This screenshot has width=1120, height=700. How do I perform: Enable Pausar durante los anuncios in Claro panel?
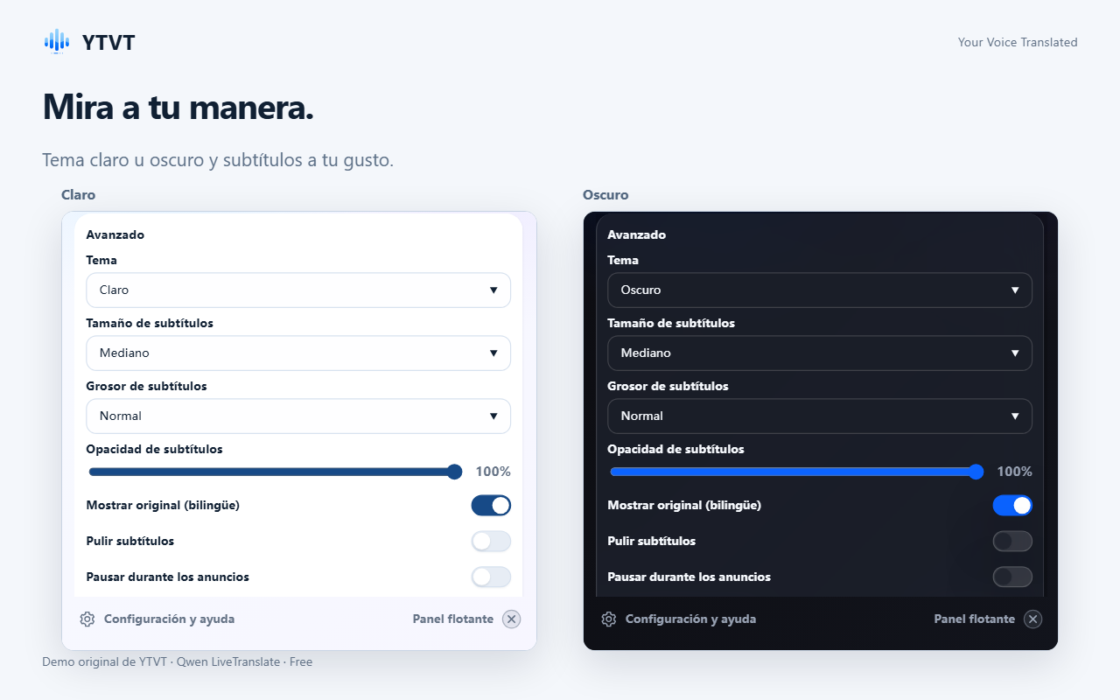(x=491, y=577)
